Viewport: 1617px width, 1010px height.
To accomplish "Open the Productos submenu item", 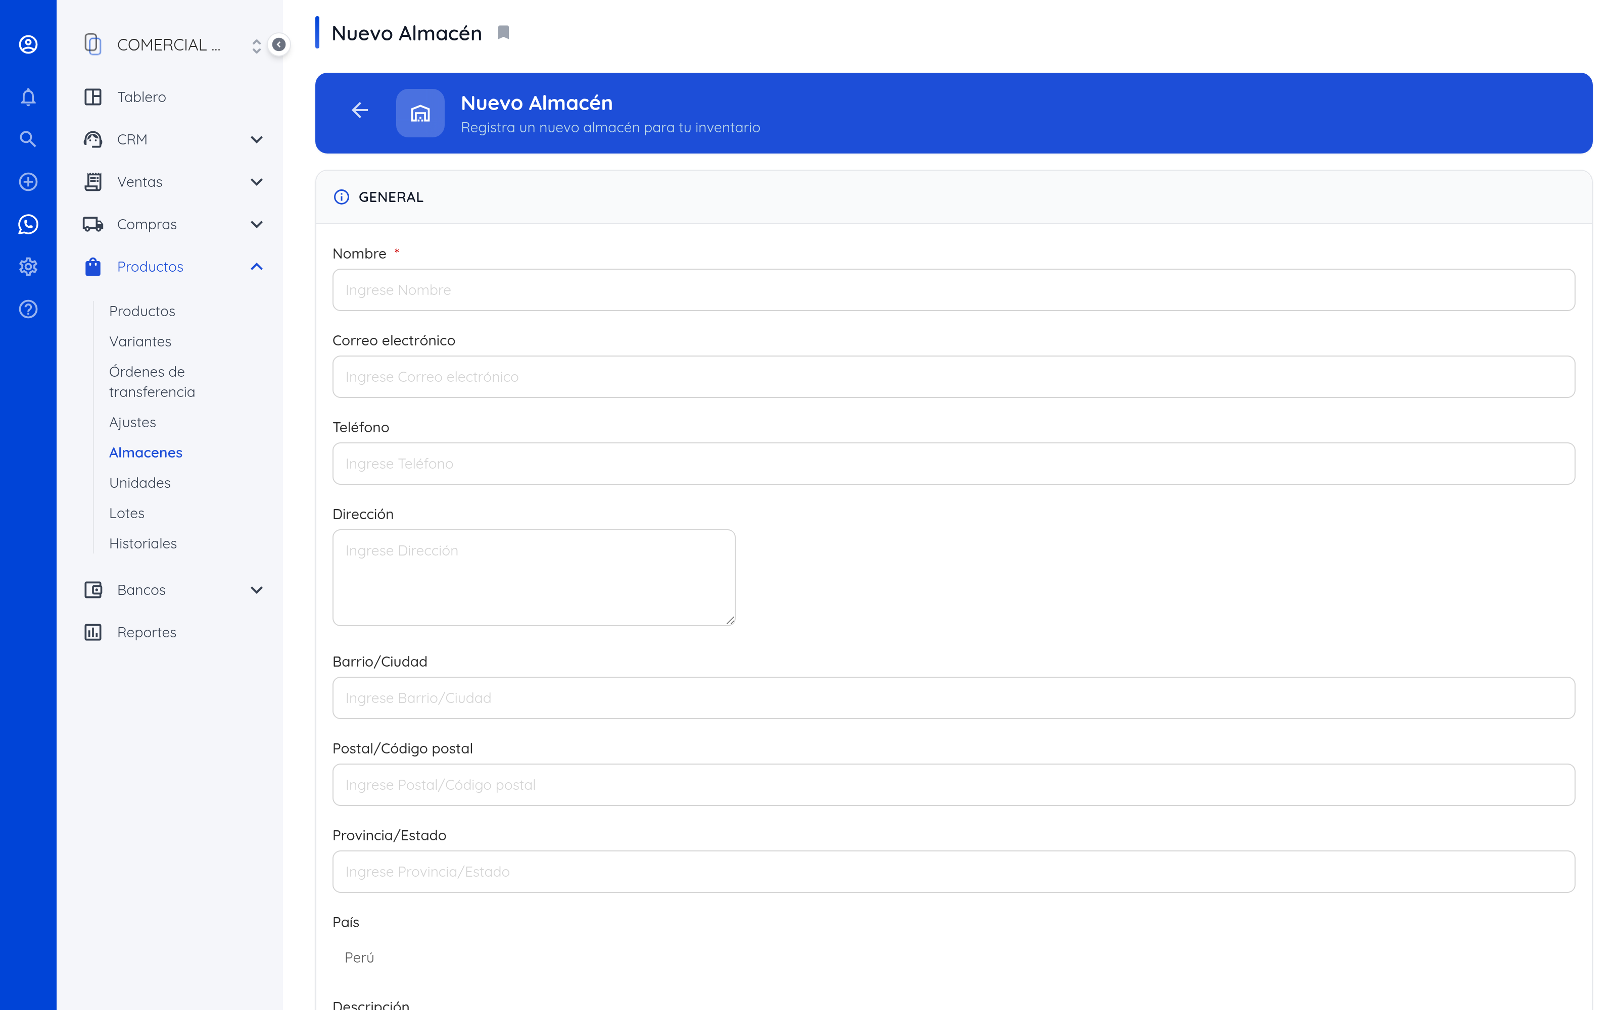I will 142,311.
